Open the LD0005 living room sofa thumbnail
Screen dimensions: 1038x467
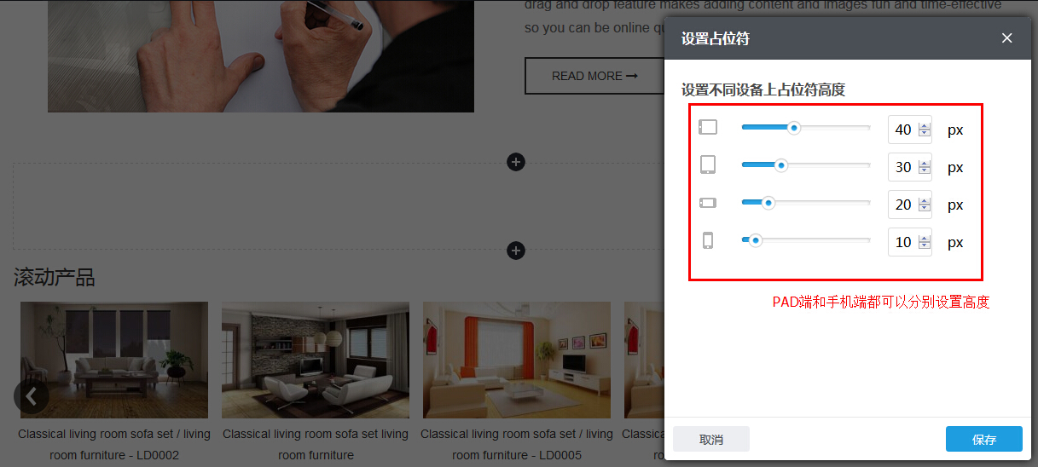[x=517, y=360]
